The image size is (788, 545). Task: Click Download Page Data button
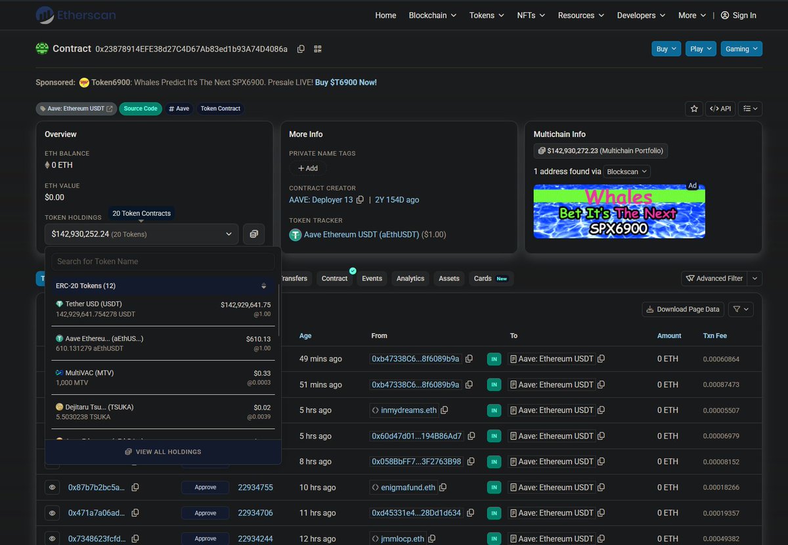point(683,310)
